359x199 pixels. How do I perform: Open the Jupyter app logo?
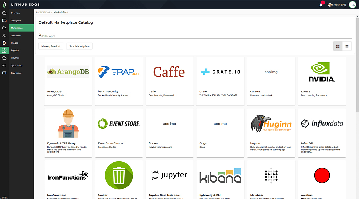tap(169, 175)
